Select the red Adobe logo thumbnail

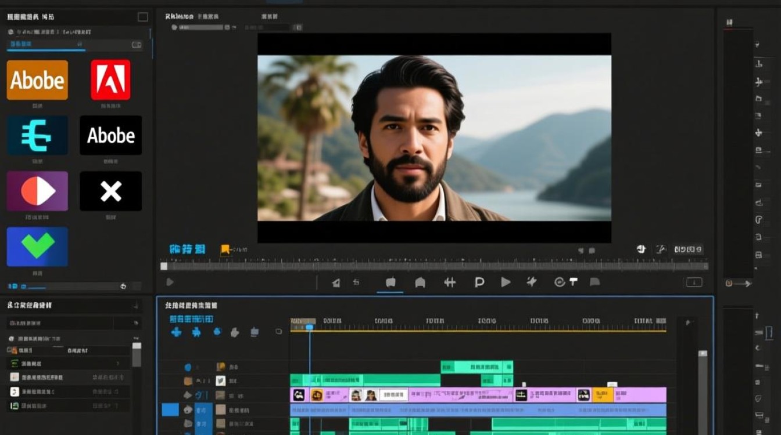tap(110, 79)
